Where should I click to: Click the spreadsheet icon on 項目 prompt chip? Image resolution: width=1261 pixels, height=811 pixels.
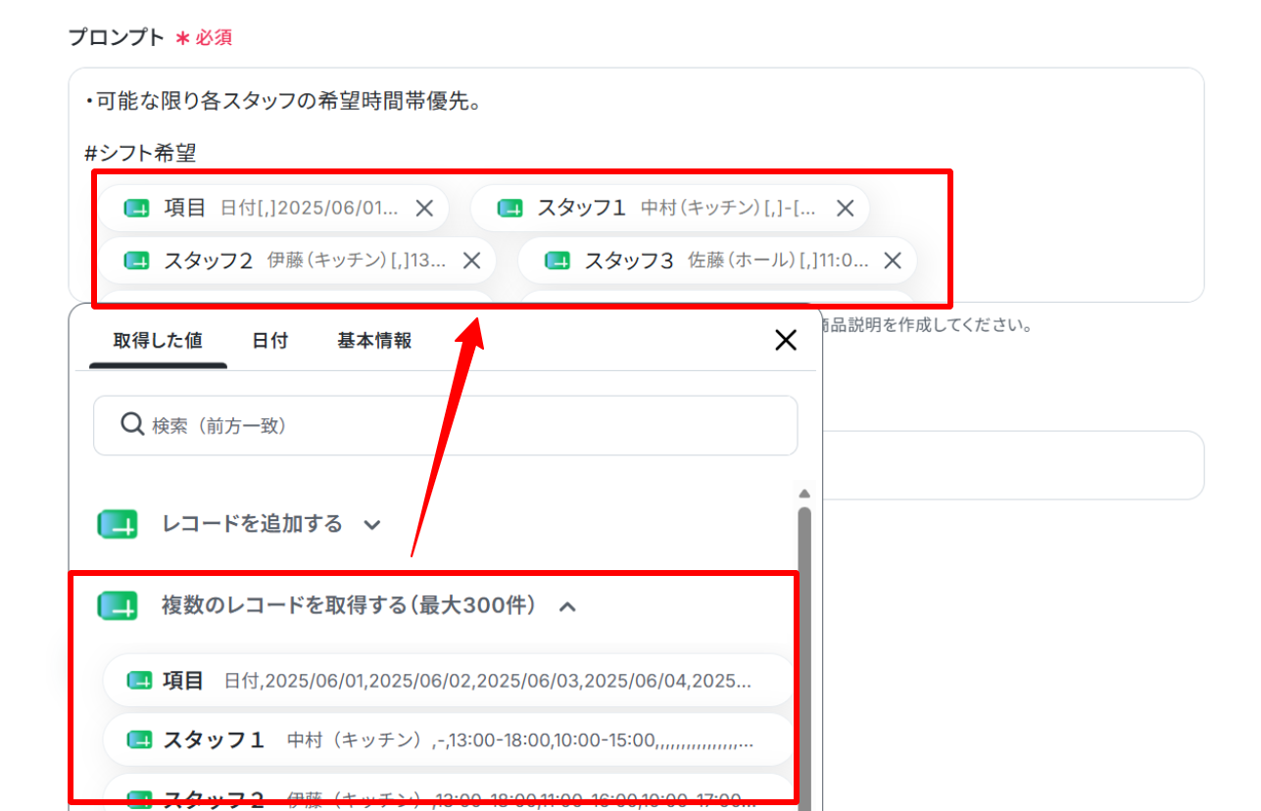coord(137,208)
